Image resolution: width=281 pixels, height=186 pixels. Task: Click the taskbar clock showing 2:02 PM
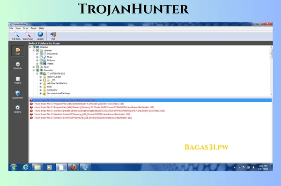[263, 167]
